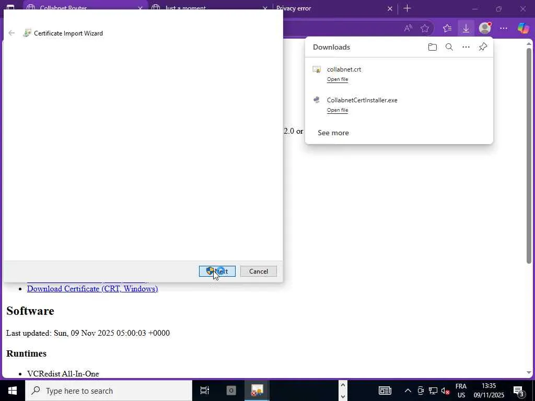Close the Privacy error tab
Image resolution: width=535 pixels, height=401 pixels.
click(x=390, y=8)
